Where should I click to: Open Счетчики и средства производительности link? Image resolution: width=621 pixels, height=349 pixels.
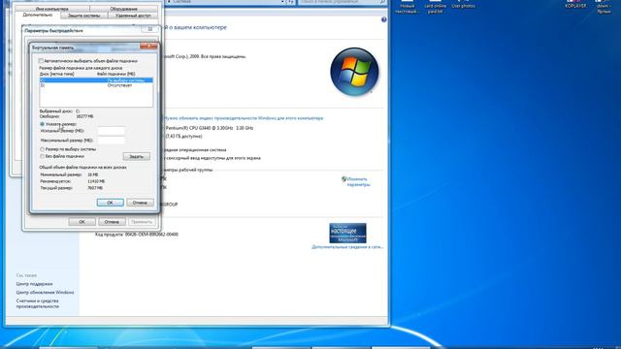click(37, 303)
